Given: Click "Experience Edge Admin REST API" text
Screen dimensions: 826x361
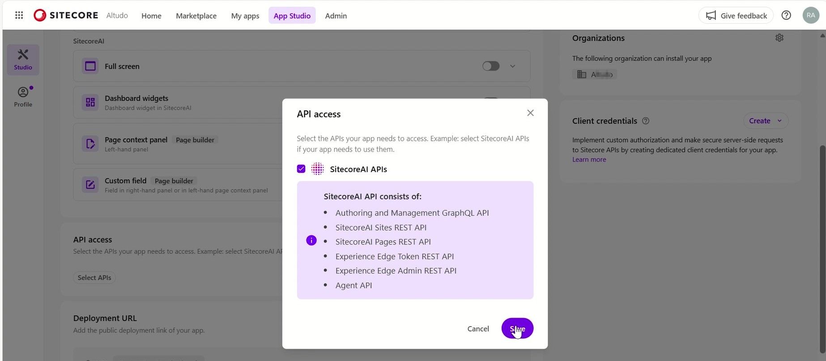Looking at the screenshot, I should [396, 271].
